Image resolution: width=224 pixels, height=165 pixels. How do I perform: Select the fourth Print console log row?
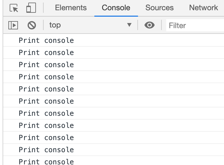114,77
